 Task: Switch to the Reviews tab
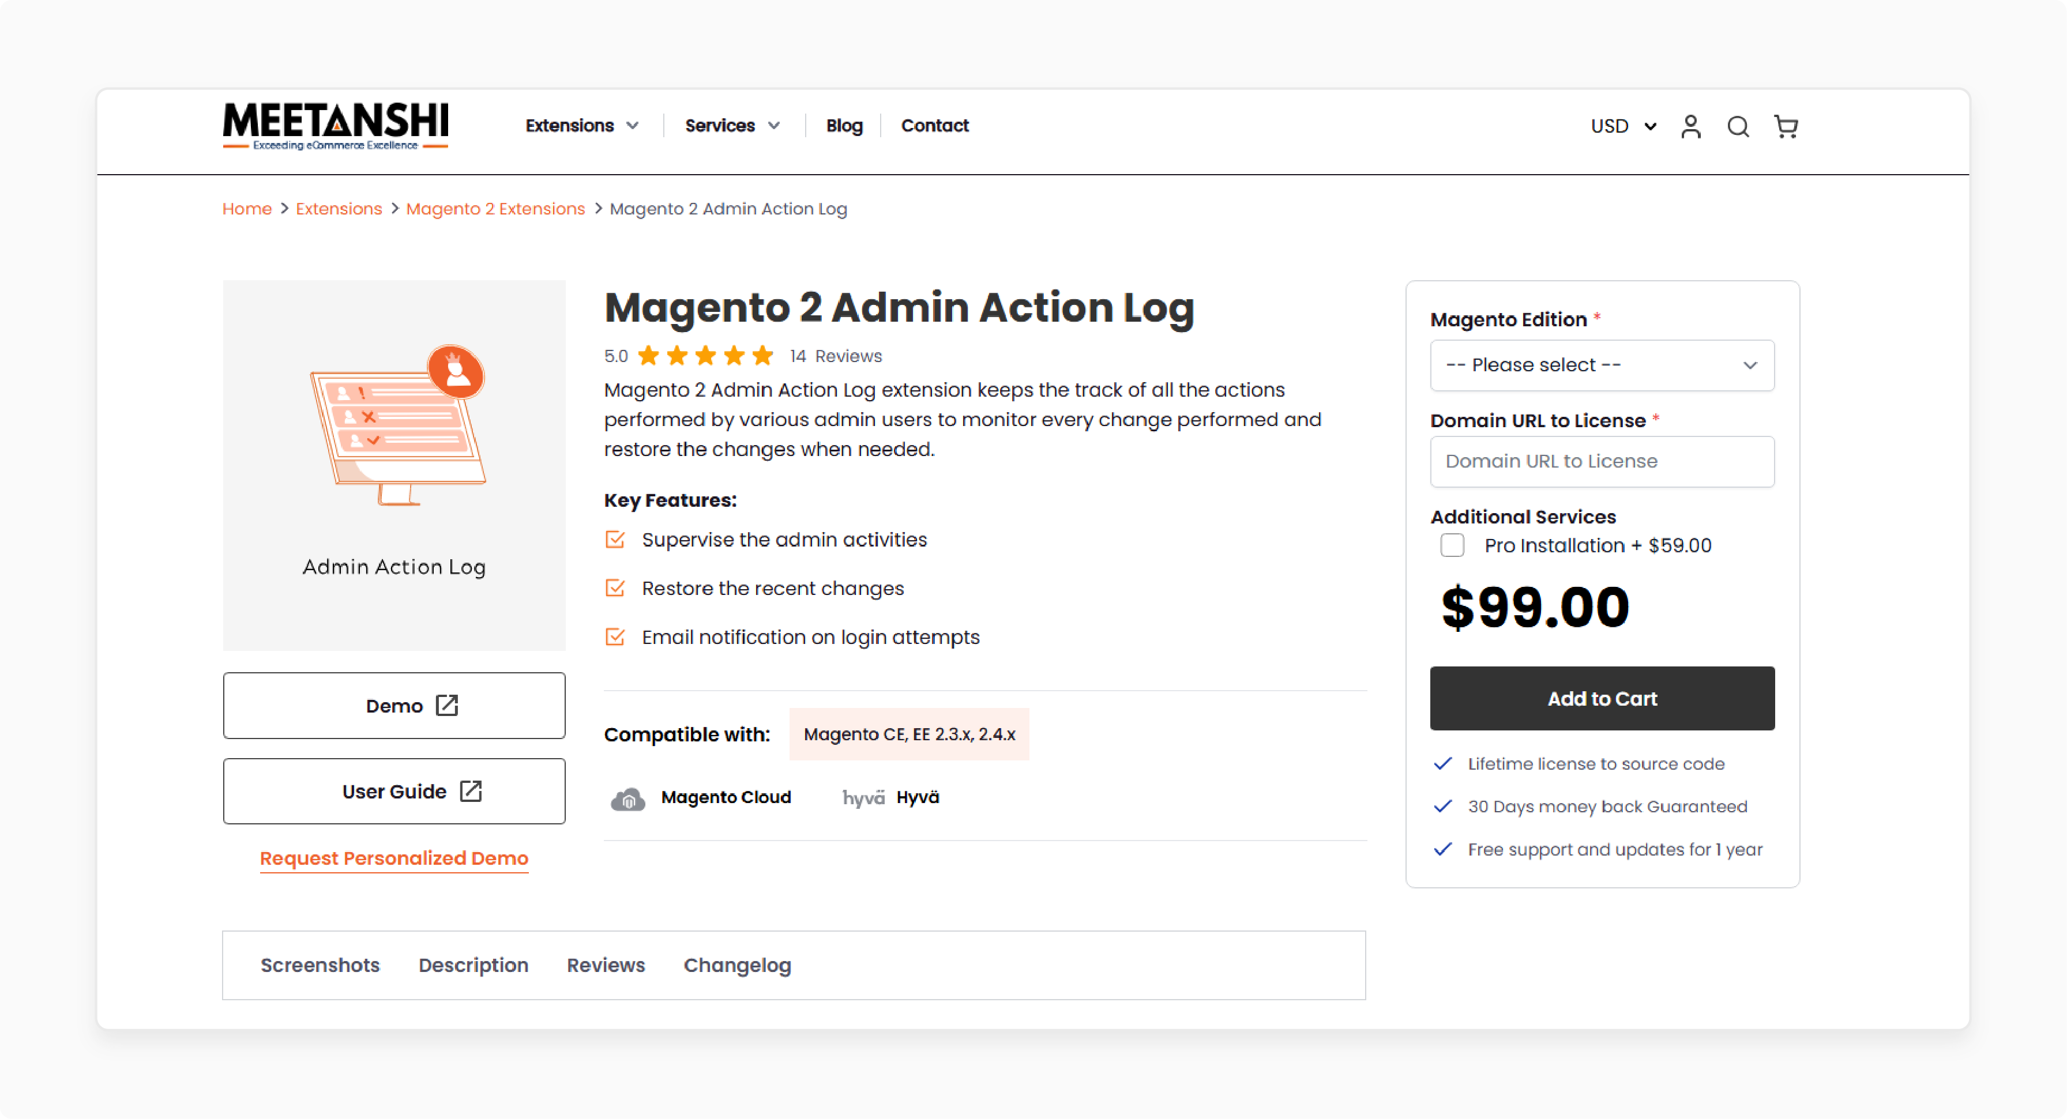606,965
